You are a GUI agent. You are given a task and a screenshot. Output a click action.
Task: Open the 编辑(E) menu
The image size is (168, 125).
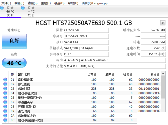coord(19,3)
